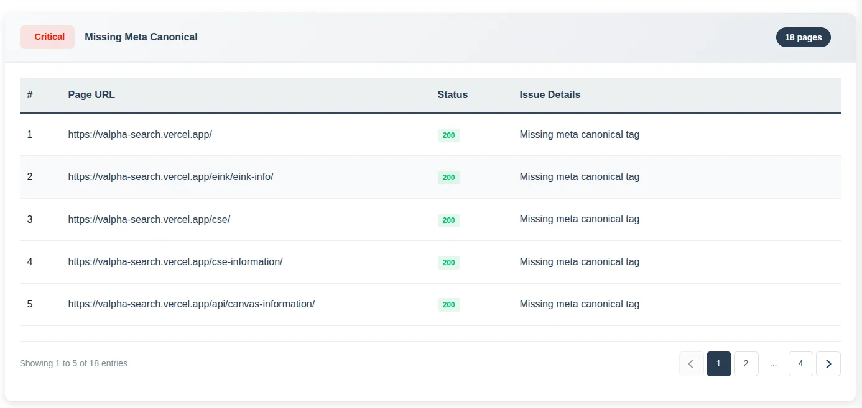Jump to pagination page 4
This screenshot has width=862, height=408.
coord(800,363)
